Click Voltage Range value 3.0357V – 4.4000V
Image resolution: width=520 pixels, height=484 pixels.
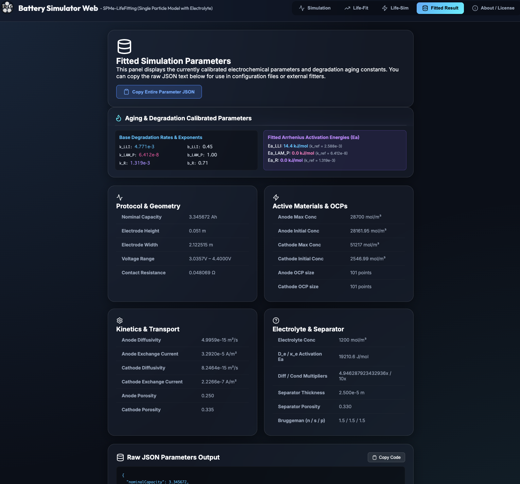(x=210, y=259)
